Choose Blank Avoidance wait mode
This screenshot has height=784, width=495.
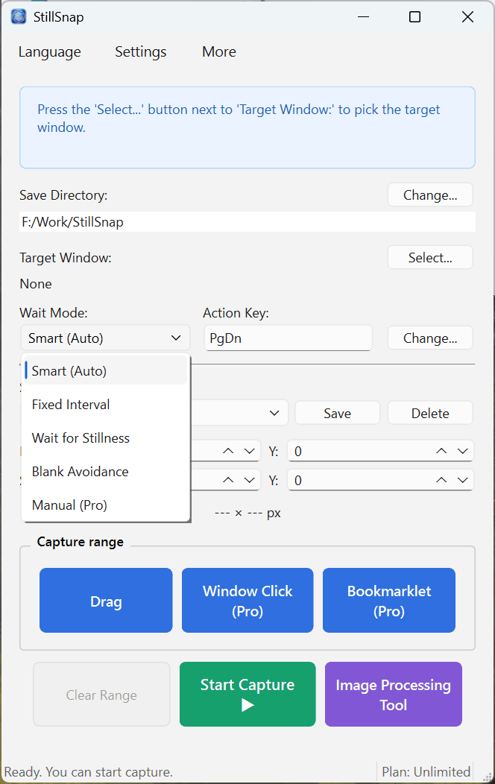click(106, 471)
